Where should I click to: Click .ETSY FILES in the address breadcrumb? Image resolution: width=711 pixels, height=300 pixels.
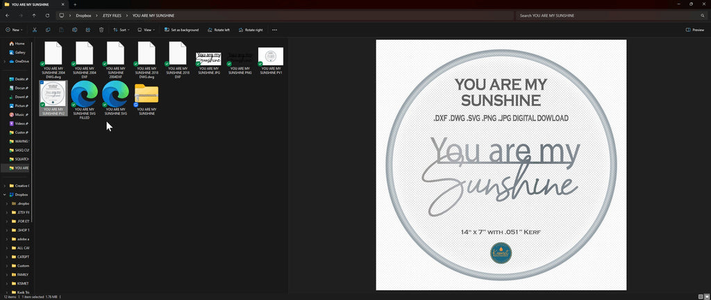[112, 15]
